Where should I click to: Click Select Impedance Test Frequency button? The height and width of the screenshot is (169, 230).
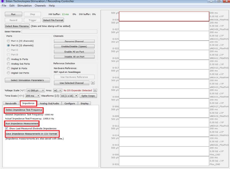24,110
